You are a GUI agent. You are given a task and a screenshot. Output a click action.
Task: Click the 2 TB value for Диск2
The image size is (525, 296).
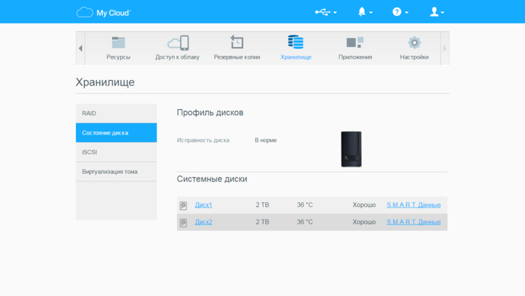click(262, 221)
